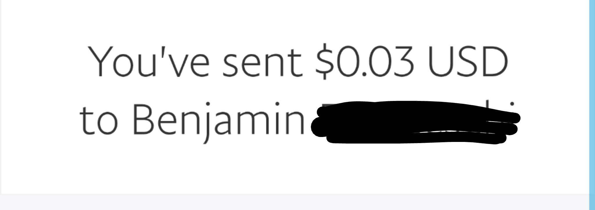
Task: Click the word "You've" in confirmation message
Action: pos(149,61)
